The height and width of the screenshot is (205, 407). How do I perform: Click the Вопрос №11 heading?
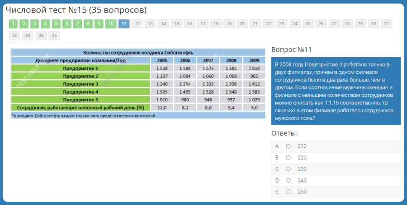291,50
